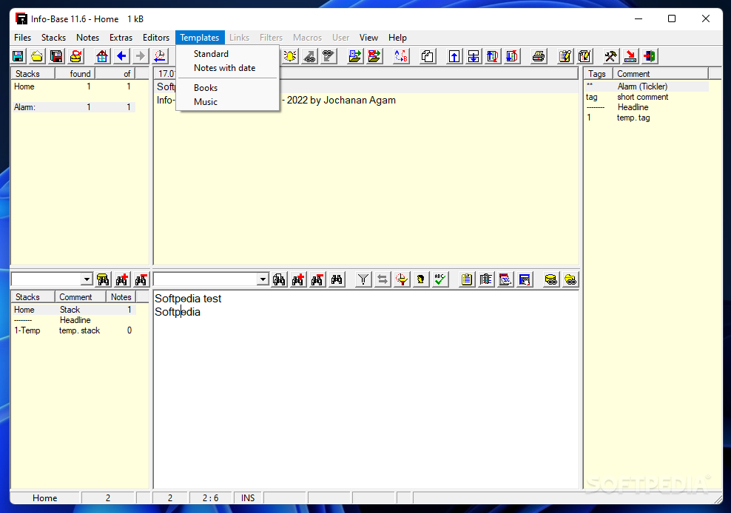Click the chain link with down arrow icon
This screenshot has width=731, height=513.
[329, 56]
